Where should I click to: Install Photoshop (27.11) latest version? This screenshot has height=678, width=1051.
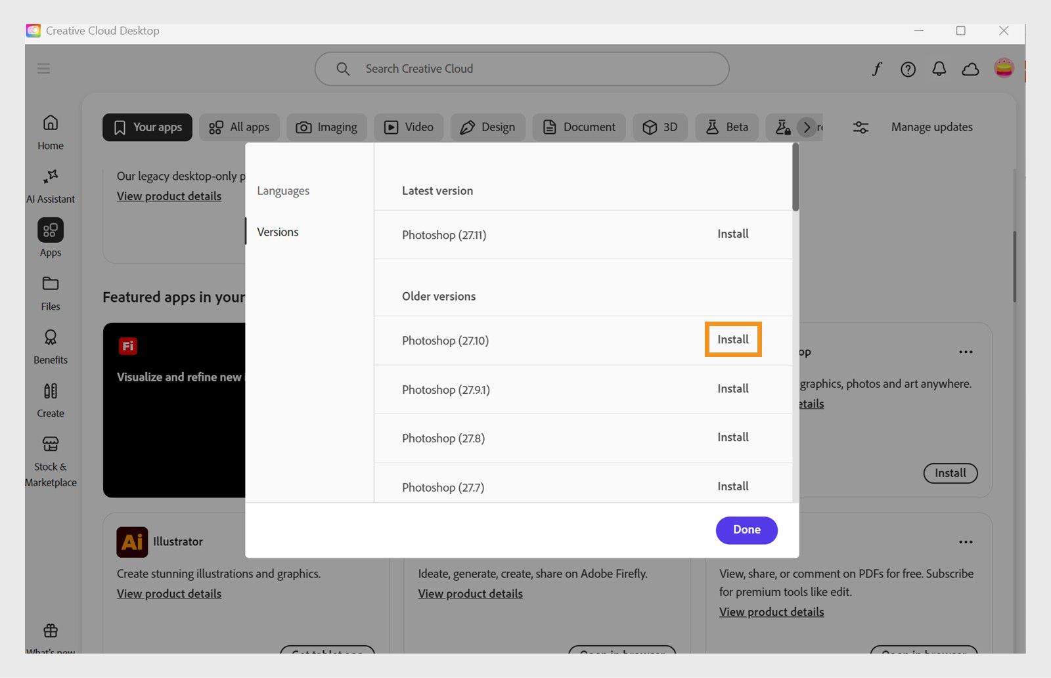pyautogui.click(x=733, y=234)
